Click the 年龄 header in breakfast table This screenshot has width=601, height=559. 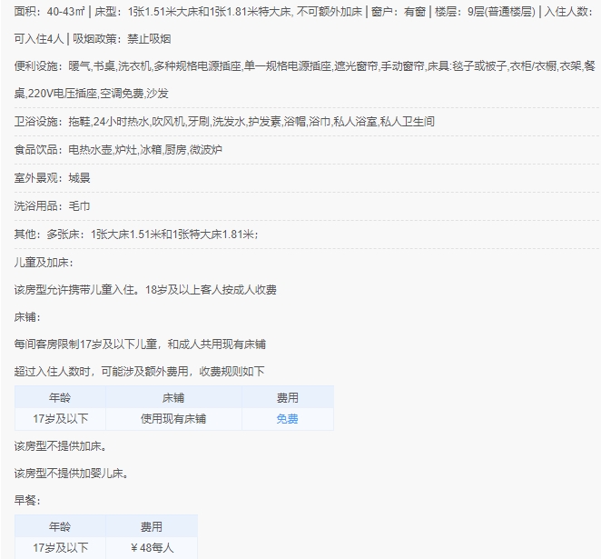pos(60,526)
